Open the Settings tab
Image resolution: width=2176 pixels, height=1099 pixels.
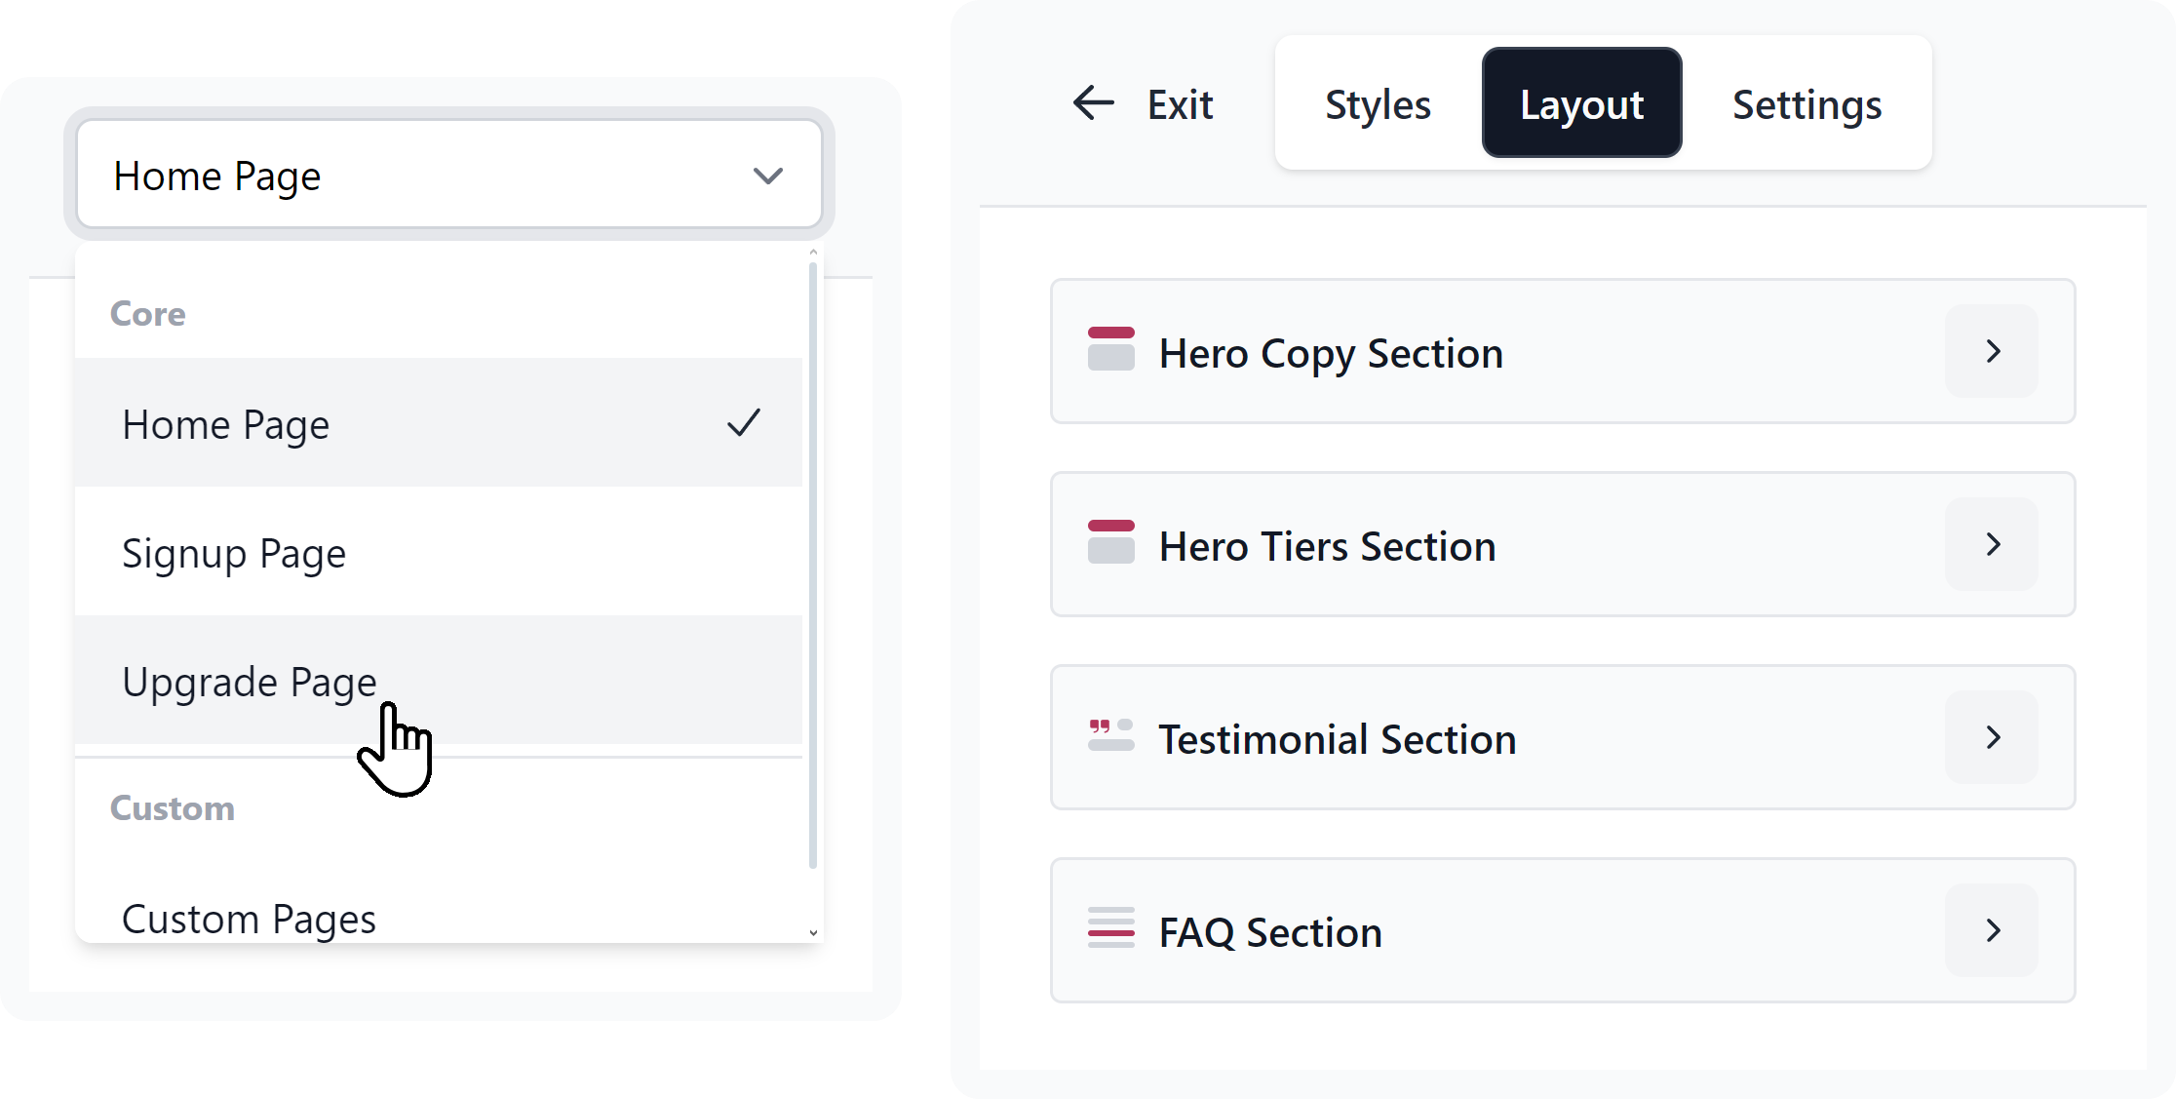[1806, 104]
